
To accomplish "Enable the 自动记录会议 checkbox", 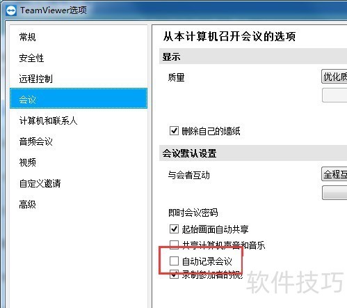I will 174,261.
